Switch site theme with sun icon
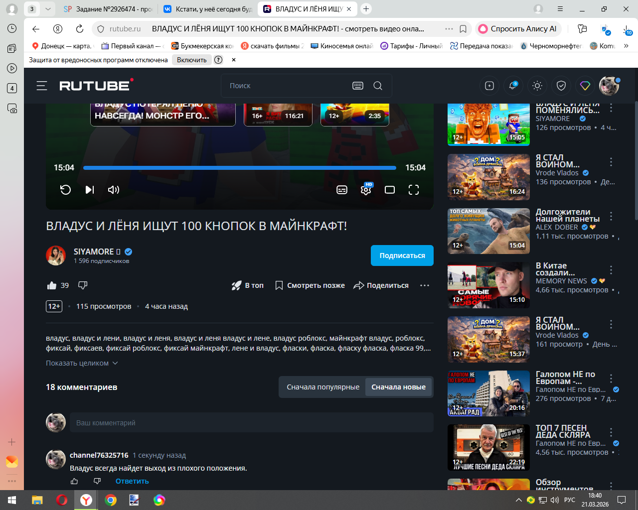 click(537, 86)
